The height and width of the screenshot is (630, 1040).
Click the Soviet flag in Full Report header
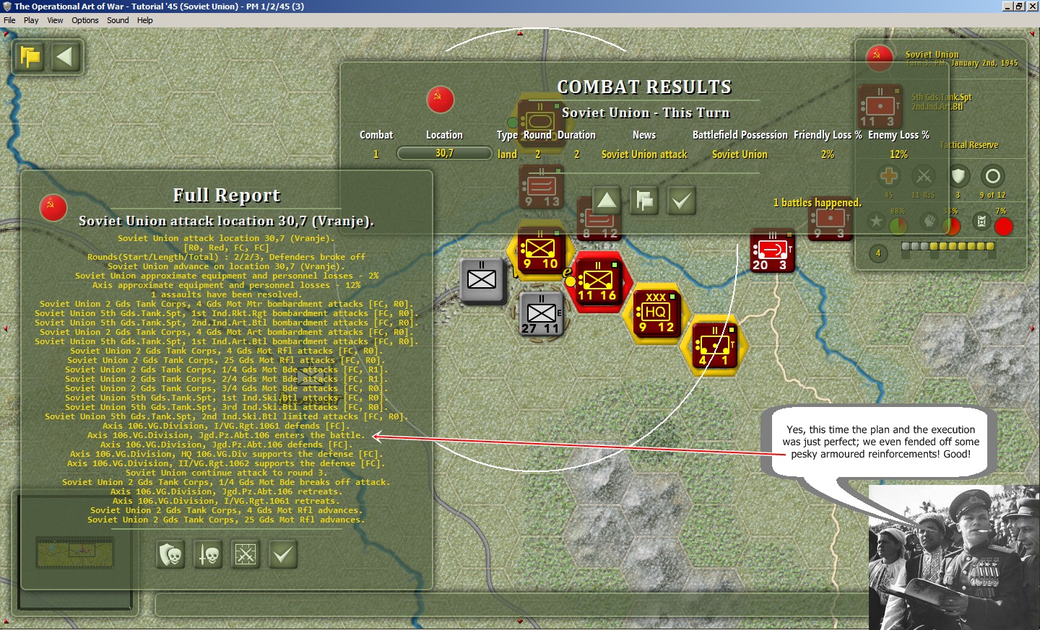(53, 207)
